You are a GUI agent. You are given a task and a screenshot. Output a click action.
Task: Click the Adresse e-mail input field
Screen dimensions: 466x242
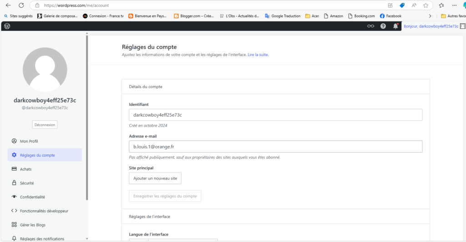point(275,146)
